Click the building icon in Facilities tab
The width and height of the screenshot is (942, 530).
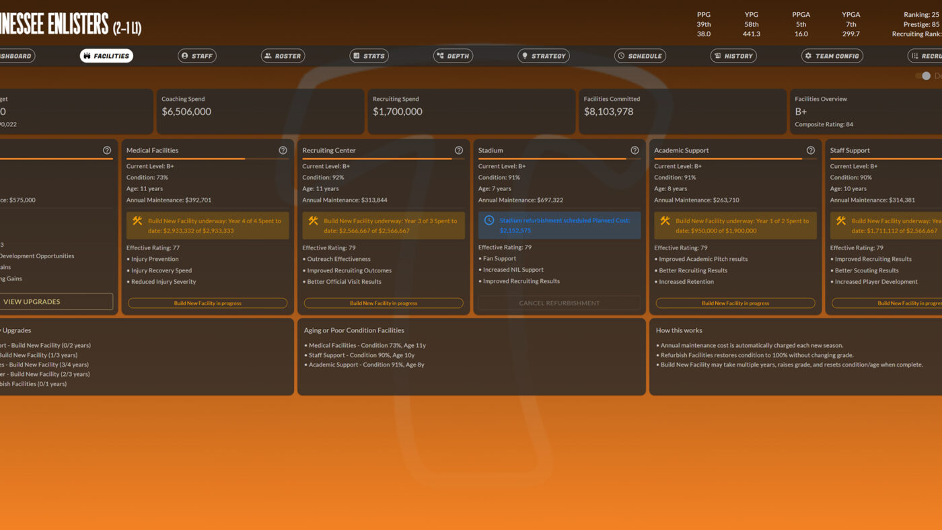click(x=87, y=56)
